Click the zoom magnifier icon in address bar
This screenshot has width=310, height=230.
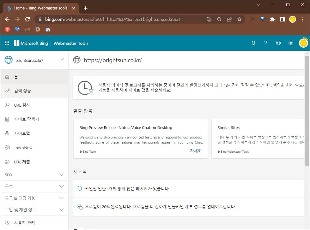(219, 19)
